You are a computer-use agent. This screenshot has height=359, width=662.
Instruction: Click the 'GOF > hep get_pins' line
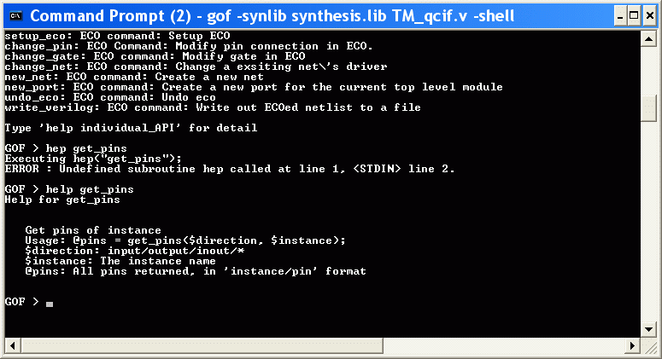[66, 148]
